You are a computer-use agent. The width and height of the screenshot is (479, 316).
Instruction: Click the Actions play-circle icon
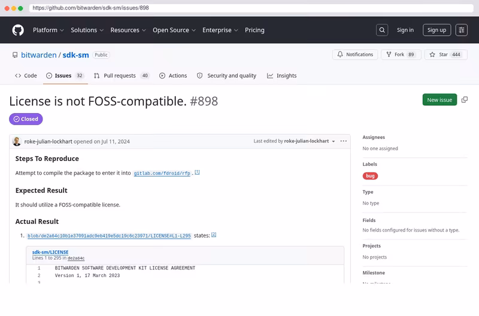pyautogui.click(x=162, y=76)
